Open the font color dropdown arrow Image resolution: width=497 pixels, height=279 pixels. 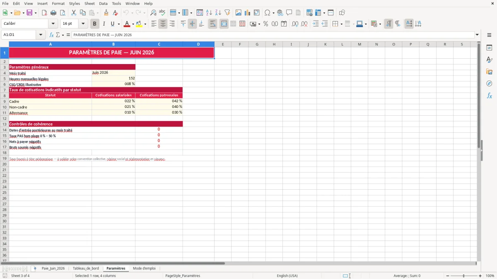133,24
